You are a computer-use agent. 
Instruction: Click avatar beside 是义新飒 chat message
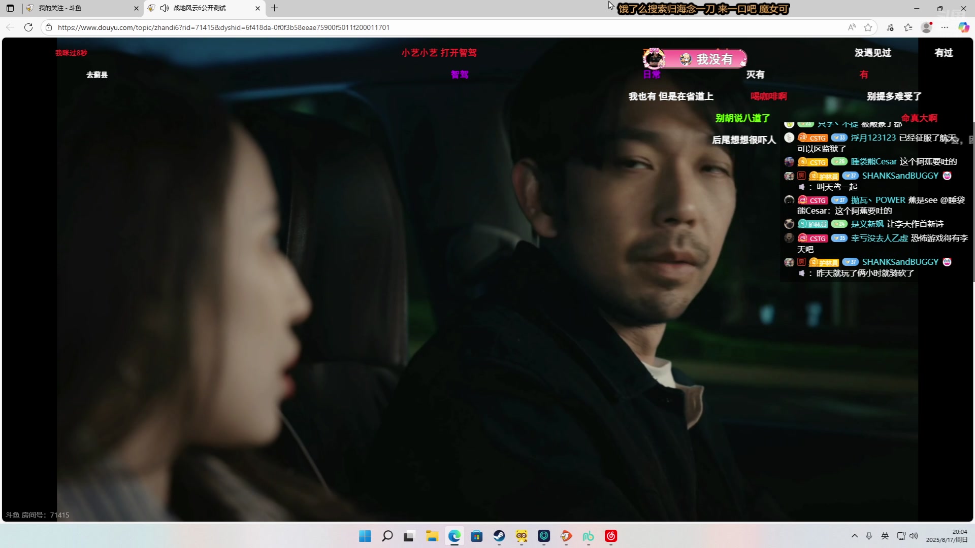click(x=789, y=224)
